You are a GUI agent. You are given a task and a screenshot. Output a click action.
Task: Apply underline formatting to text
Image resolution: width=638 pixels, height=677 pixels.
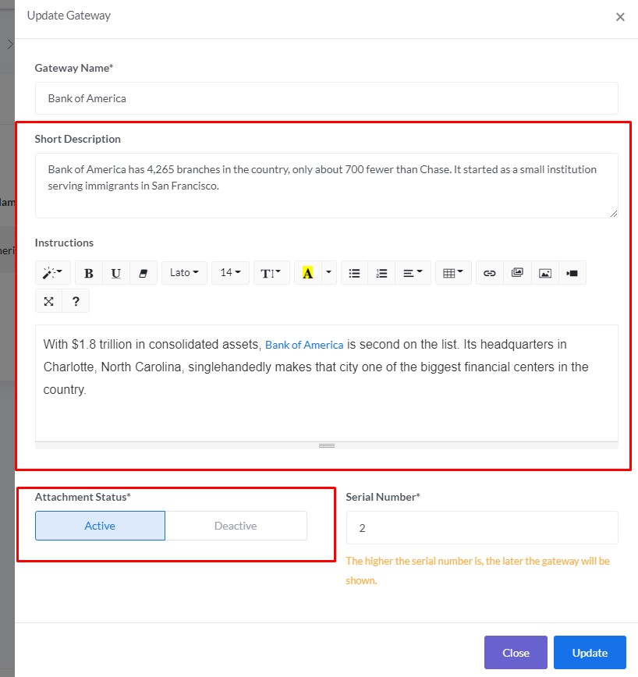click(x=116, y=273)
